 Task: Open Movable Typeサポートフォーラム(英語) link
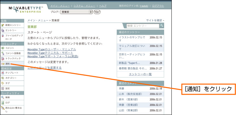[x=53, y=56]
